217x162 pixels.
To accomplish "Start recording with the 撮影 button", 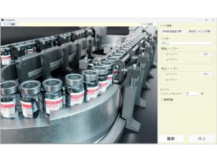I will (x=171, y=139).
